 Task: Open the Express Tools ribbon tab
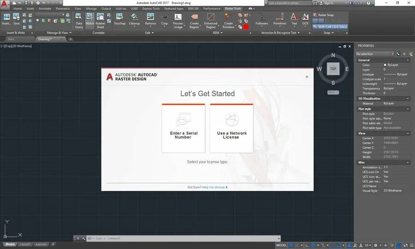[x=151, y=9]
